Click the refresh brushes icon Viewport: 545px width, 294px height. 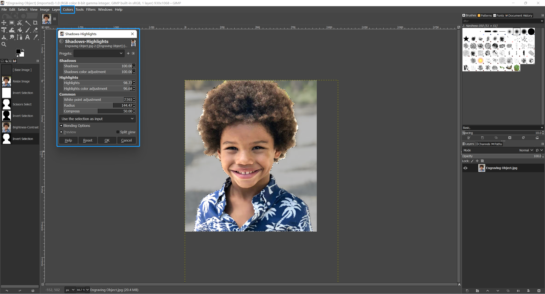(523, 138)
